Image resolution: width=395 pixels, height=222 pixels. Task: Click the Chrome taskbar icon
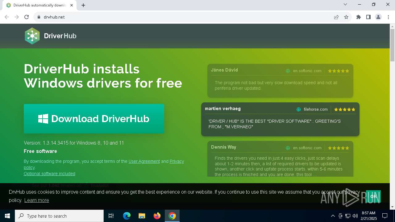pos(172,216)
